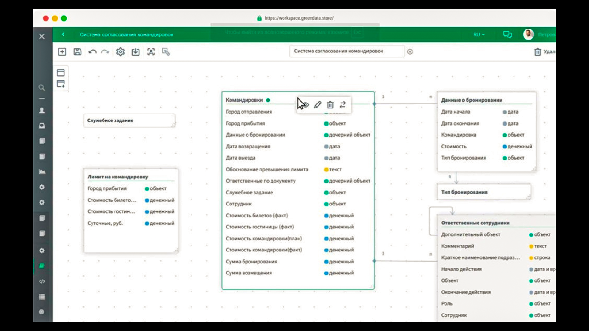Select the Тип бронирования entity card

[484, 192]
